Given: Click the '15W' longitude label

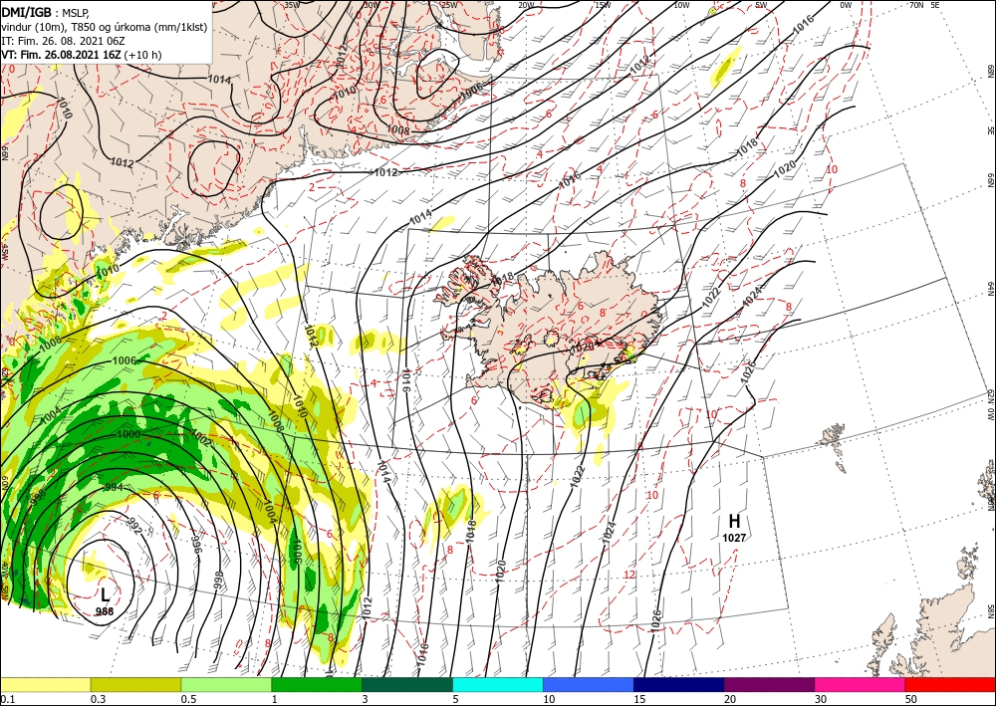Looking at the screenshot, I should coord(604,5).
